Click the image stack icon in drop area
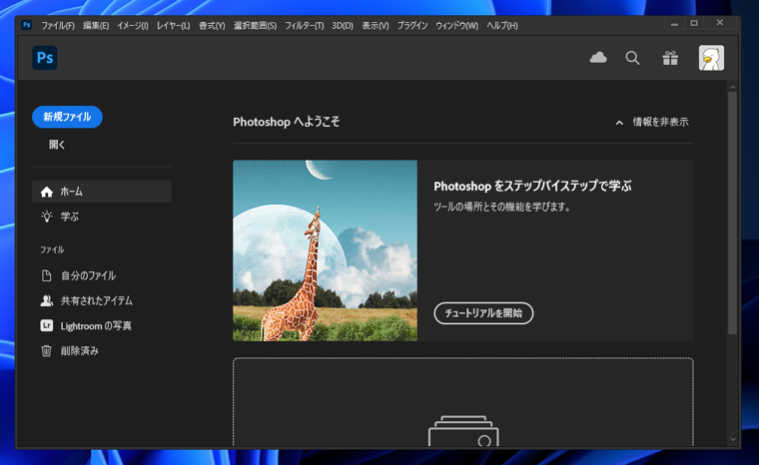Image resolution: width=759 pixels, height=465 pixels. click(463, 431)
